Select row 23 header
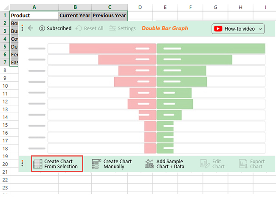The height and width of the screenshot is (198, 276). point(5,188)
